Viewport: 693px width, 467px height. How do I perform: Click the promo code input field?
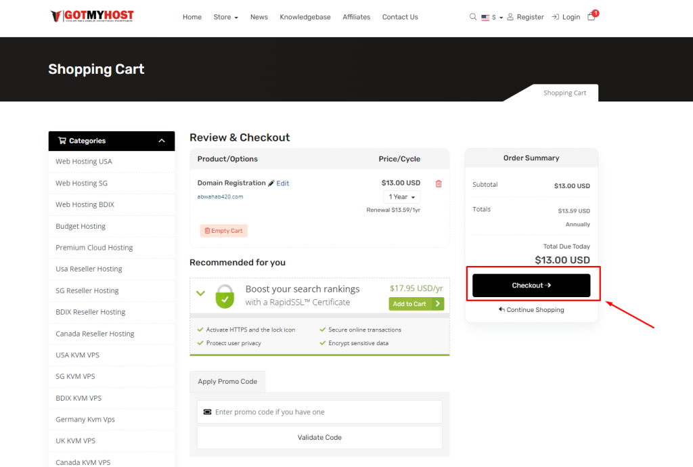pyautogui.click(x=319, y=412)
